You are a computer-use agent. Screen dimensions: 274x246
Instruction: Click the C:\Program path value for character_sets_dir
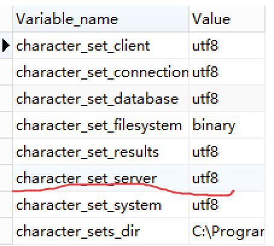[227, 231]
